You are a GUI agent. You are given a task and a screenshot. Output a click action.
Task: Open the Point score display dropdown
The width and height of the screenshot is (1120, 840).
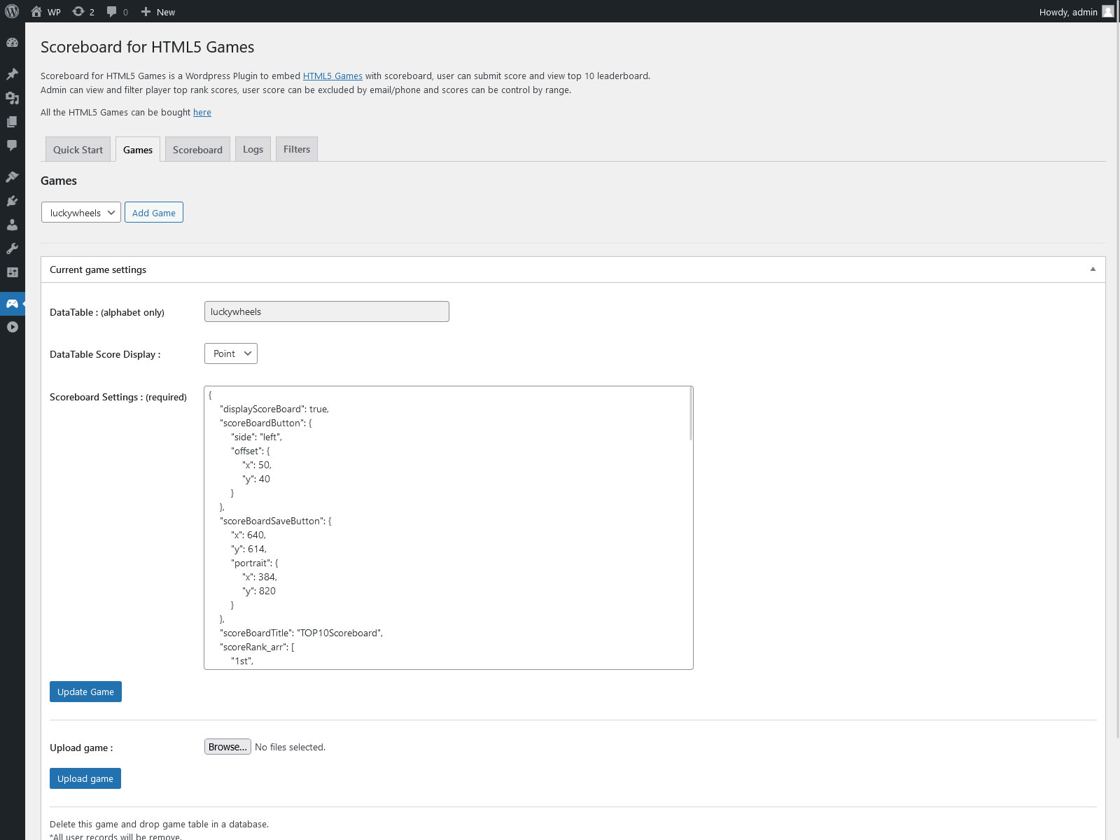[230, 353]
